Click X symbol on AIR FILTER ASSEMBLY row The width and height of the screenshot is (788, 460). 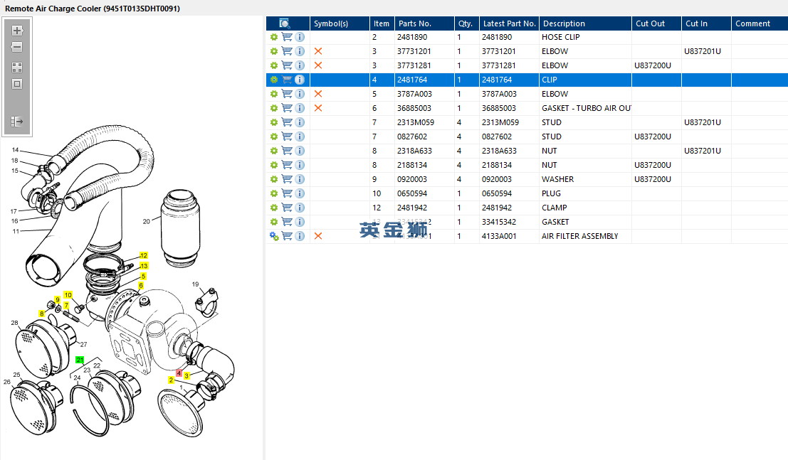tap(318, 236)
